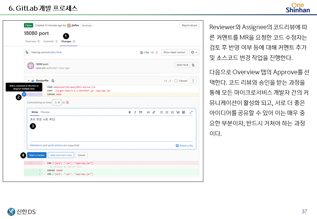Screen dimensions: 317x219
Task: Add a numbered list in comment editor
Action: 167,112
